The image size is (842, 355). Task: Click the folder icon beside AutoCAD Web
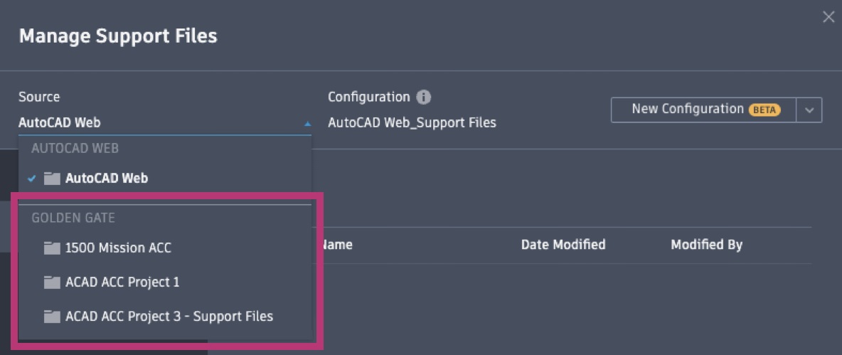52,178
